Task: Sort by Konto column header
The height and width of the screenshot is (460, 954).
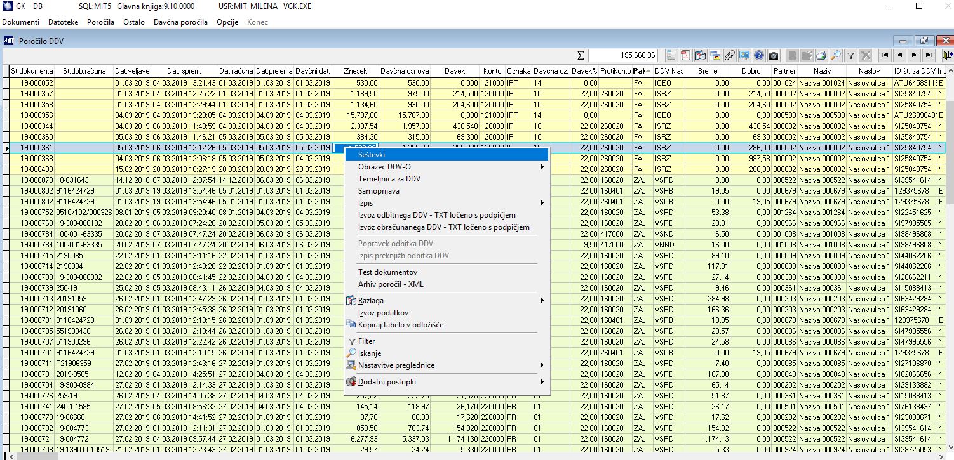Action: point(492,70)
